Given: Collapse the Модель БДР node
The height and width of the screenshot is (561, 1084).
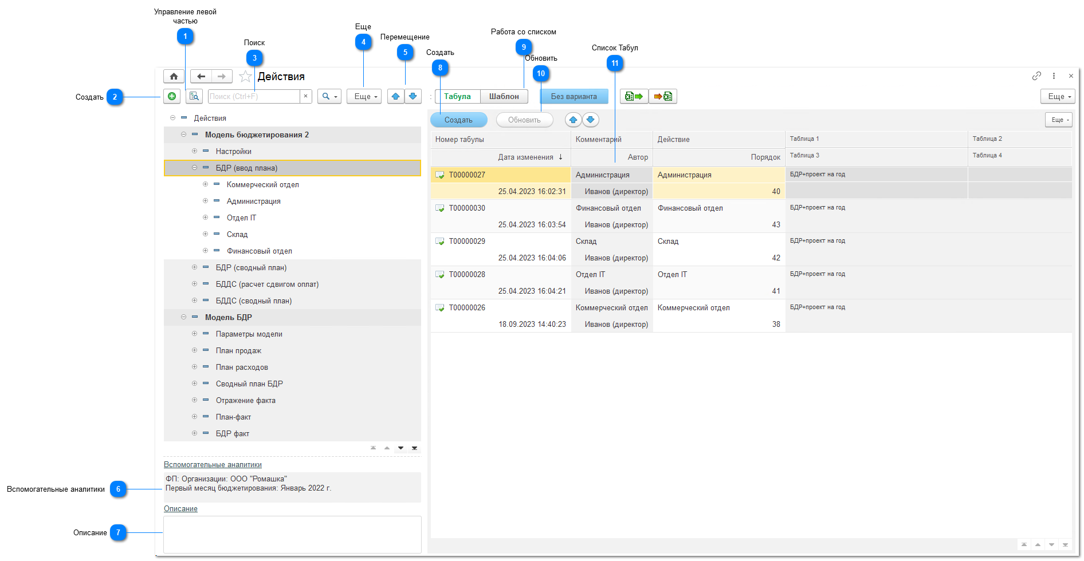Looking at the screenshot, I should point(183,317).
